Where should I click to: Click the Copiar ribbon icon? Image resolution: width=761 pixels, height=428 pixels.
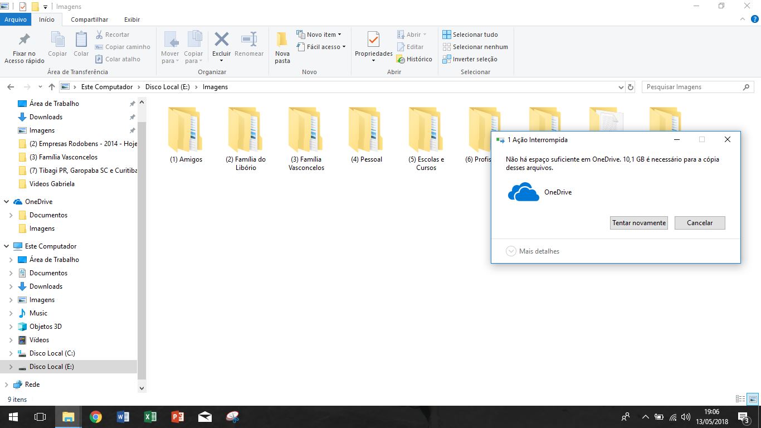tap(57, 40)
